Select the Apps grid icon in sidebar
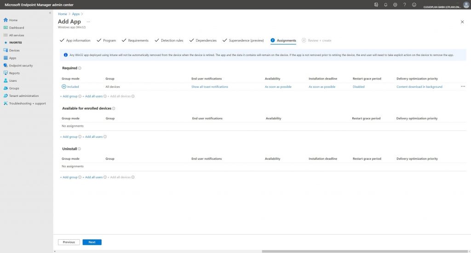 (6, 58)
